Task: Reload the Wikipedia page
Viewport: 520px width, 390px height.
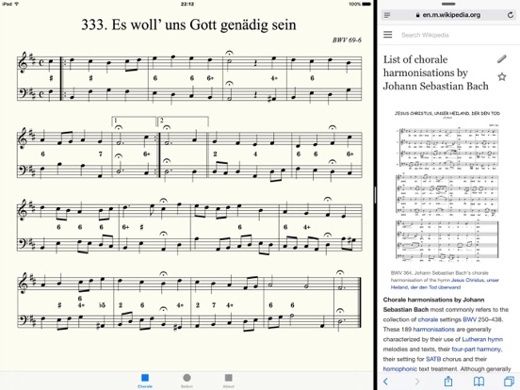Action: [511, 15]
